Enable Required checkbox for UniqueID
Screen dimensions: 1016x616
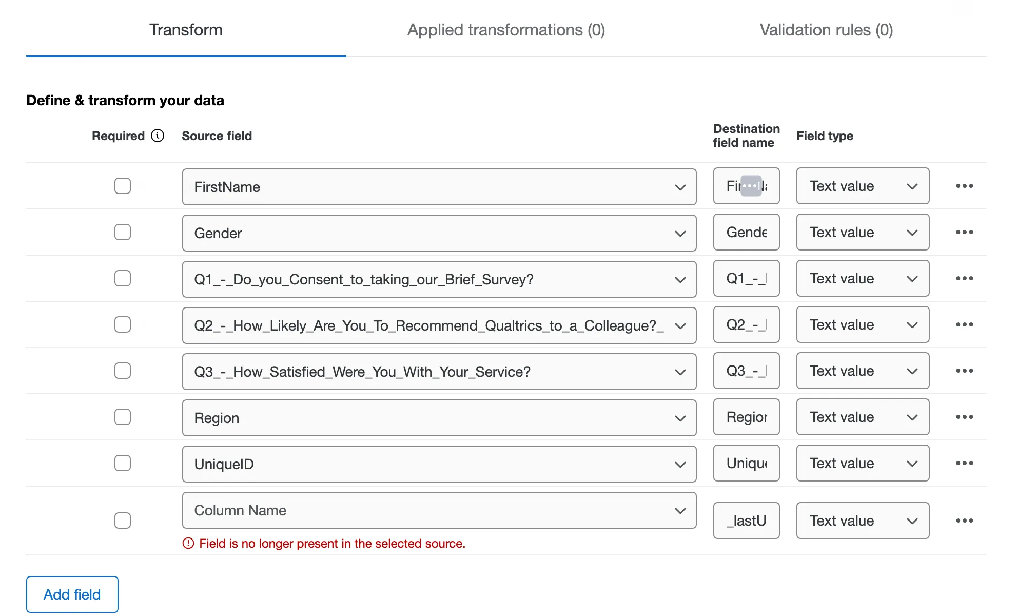pyautogui.click(x=123, y=463)
